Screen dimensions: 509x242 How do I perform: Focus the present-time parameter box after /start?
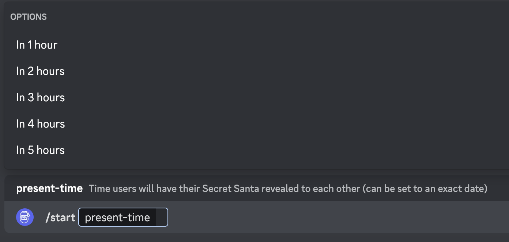click(x=117, y=218)
